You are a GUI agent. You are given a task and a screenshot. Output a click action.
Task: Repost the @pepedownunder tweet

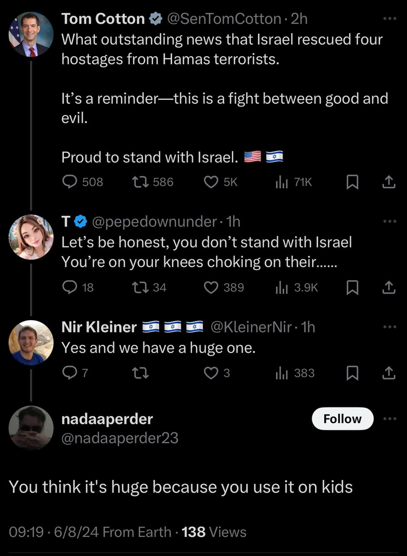pos(138,287)
